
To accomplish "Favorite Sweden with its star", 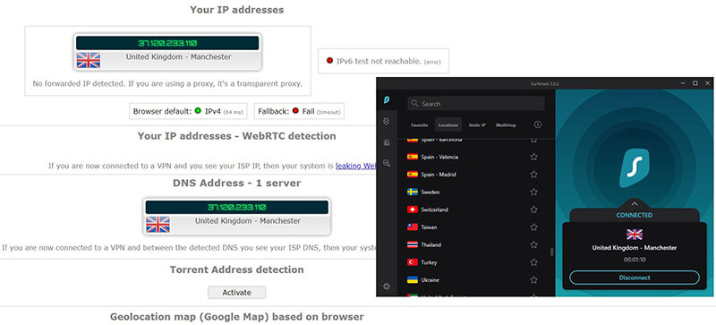I will 533,192.
